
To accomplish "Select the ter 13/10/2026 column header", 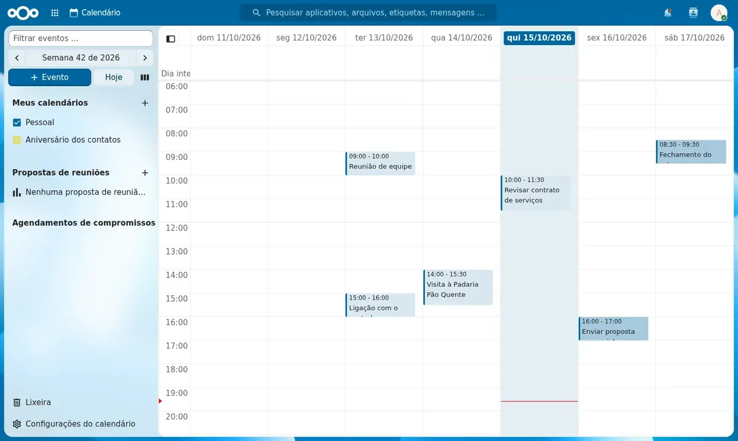I will 384,38.
